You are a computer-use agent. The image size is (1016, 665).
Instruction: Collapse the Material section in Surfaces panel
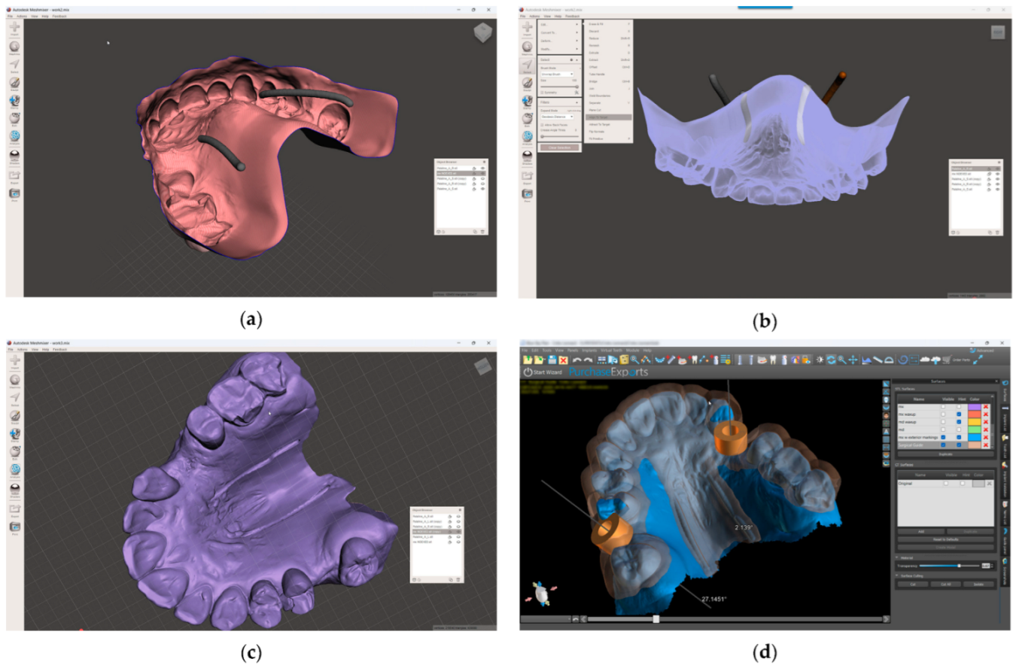tap(897, 557)
